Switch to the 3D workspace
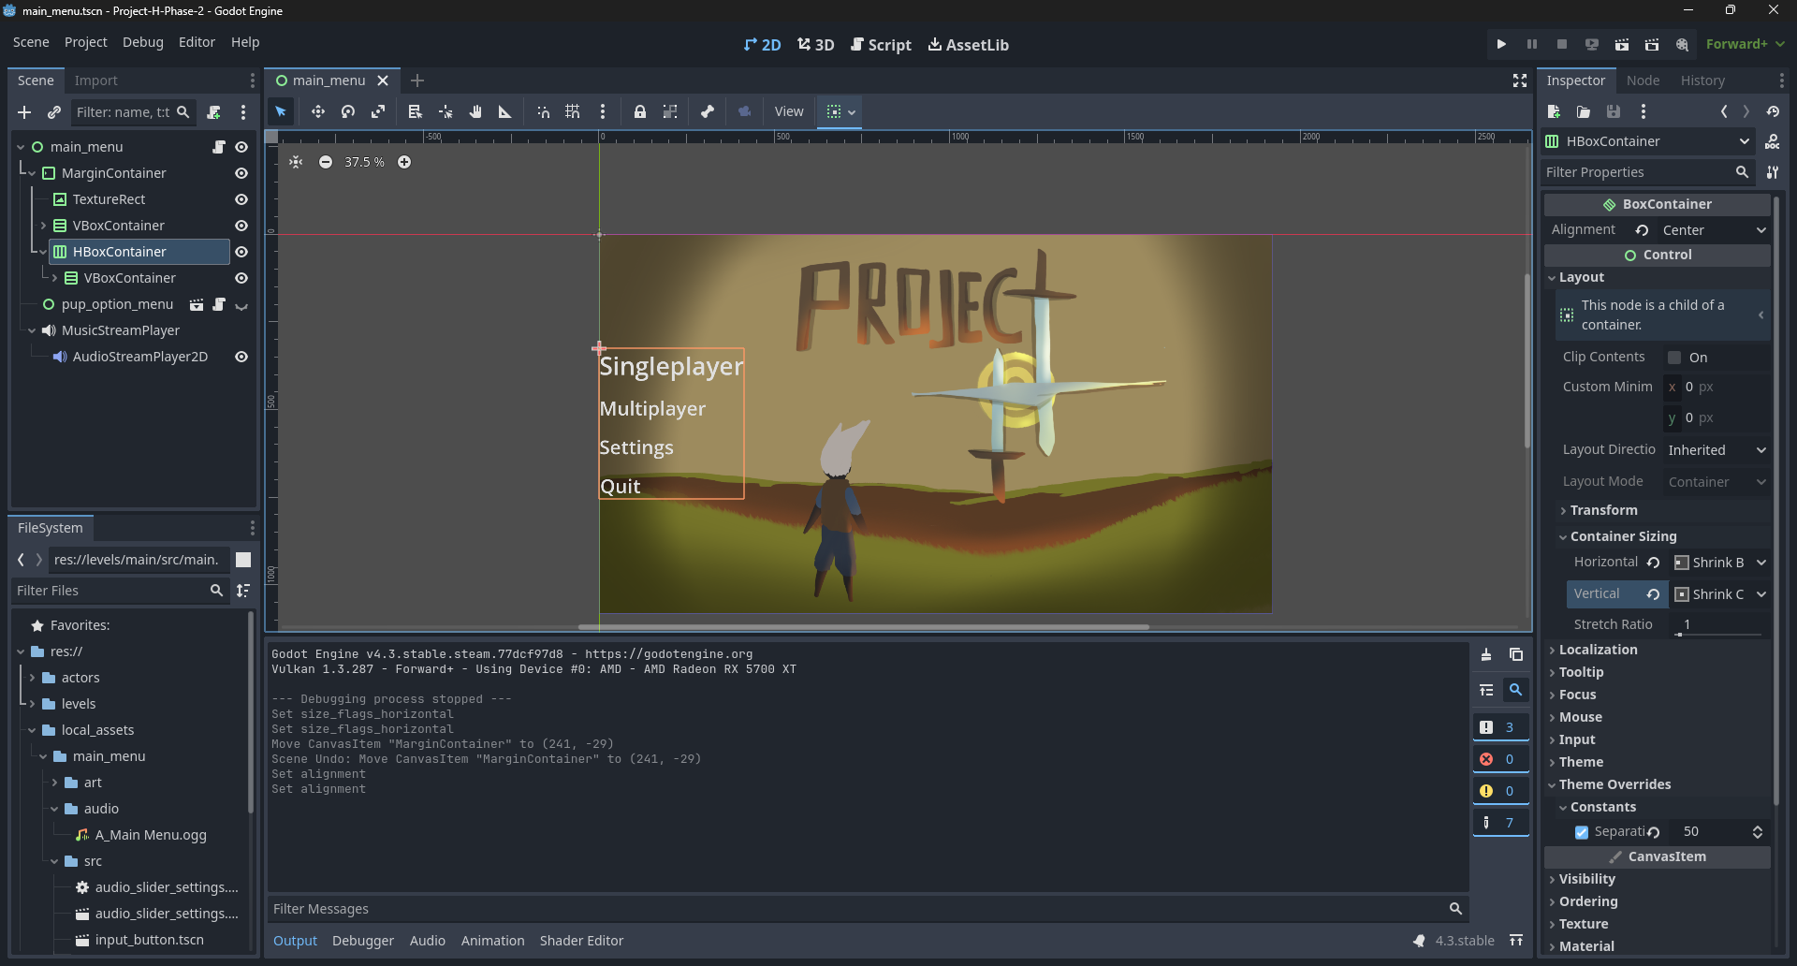1797x966 pixels. click(816, 45)
